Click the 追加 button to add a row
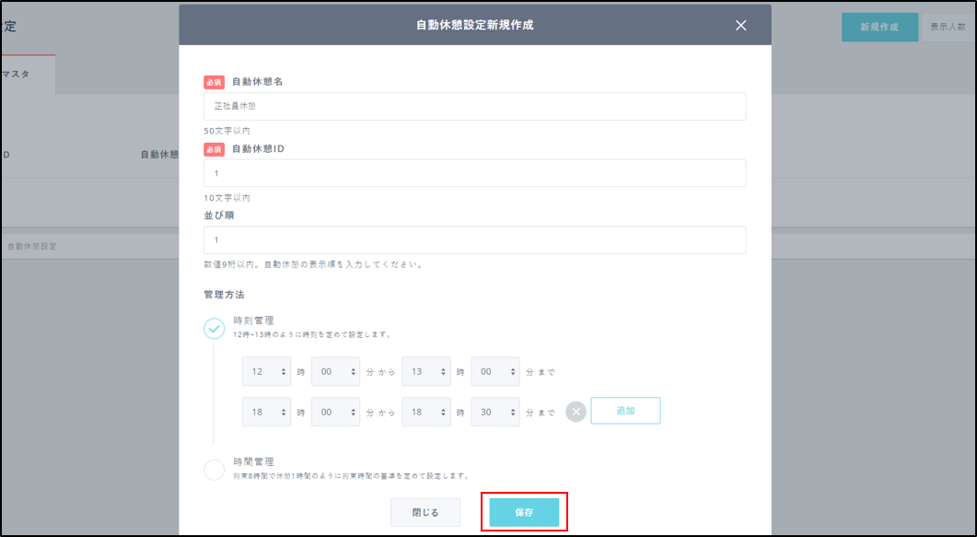977x537 pixels. (625, 411)
